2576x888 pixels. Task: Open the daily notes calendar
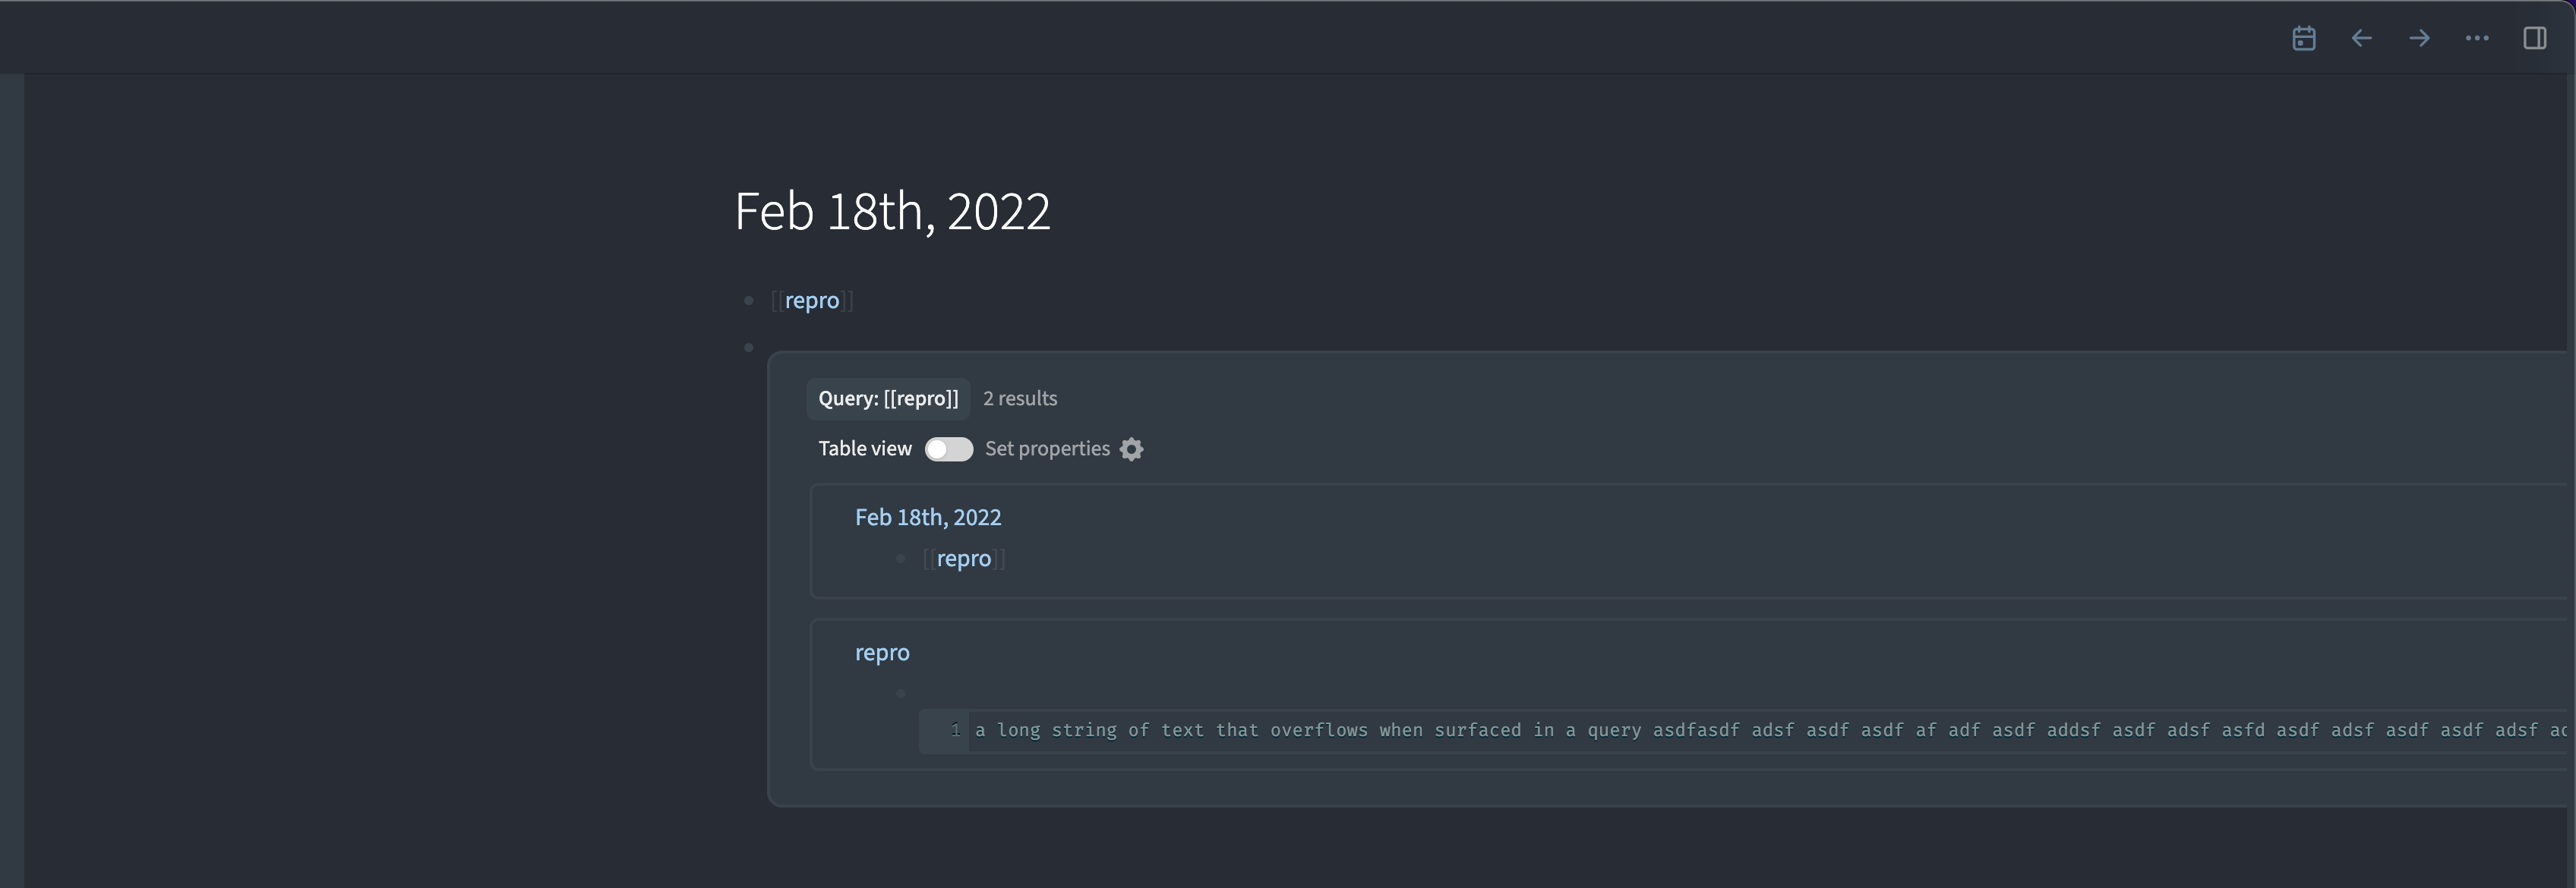[x=2303, y=38]
